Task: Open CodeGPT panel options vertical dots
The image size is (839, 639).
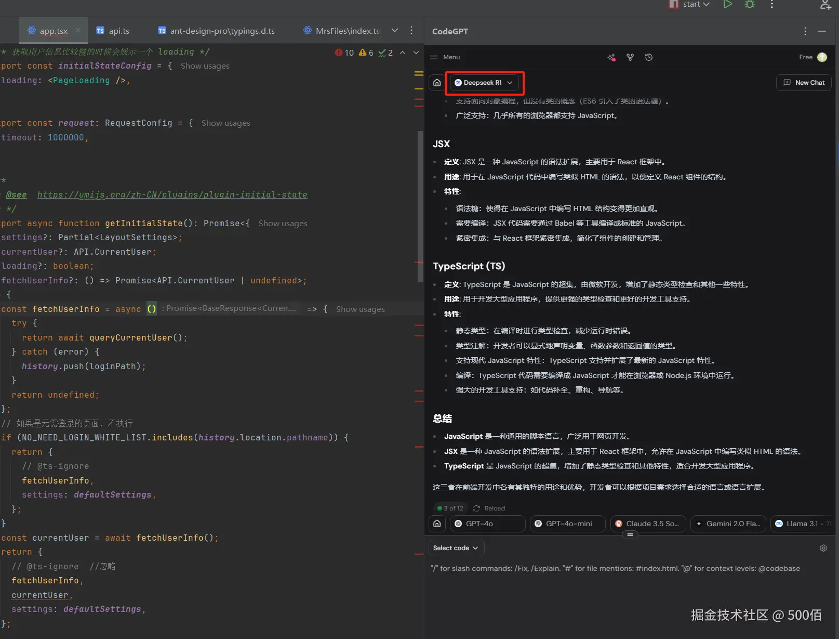Action: (805, 31)
